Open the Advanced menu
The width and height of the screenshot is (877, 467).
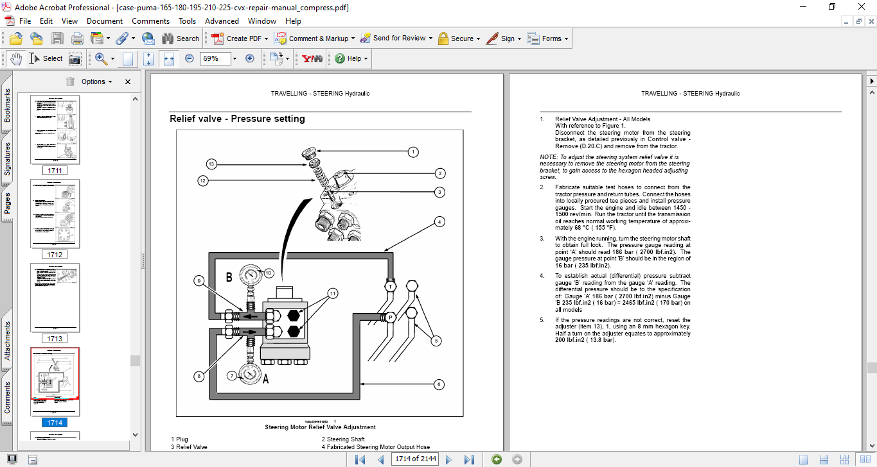[x=222, y=21]
